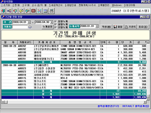151x113 pixels.
Task: Open the 5 세금계산서 menu
Action: (x=56, y=5)
